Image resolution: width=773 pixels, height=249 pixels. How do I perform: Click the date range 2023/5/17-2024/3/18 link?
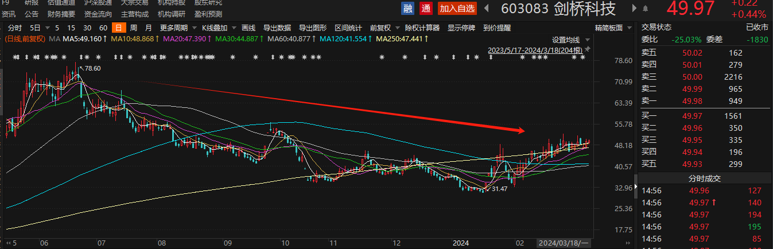(535, 50)
